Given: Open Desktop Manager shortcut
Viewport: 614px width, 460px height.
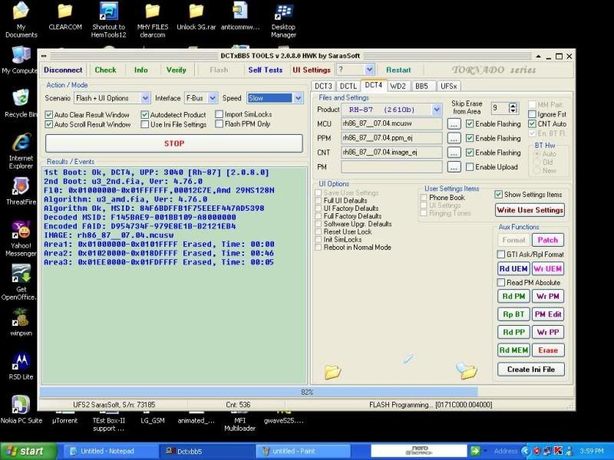Looking at the screenshot, I should 283,20.
